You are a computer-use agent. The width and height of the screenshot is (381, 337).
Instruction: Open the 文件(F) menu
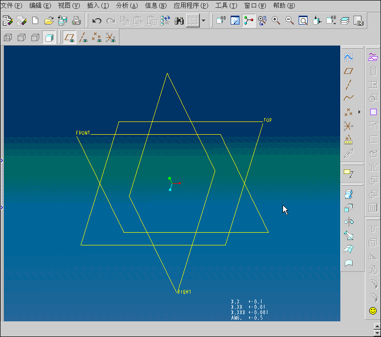pos(11,5)
